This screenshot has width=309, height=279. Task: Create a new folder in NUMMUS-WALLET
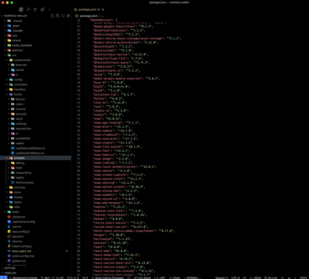58,16
